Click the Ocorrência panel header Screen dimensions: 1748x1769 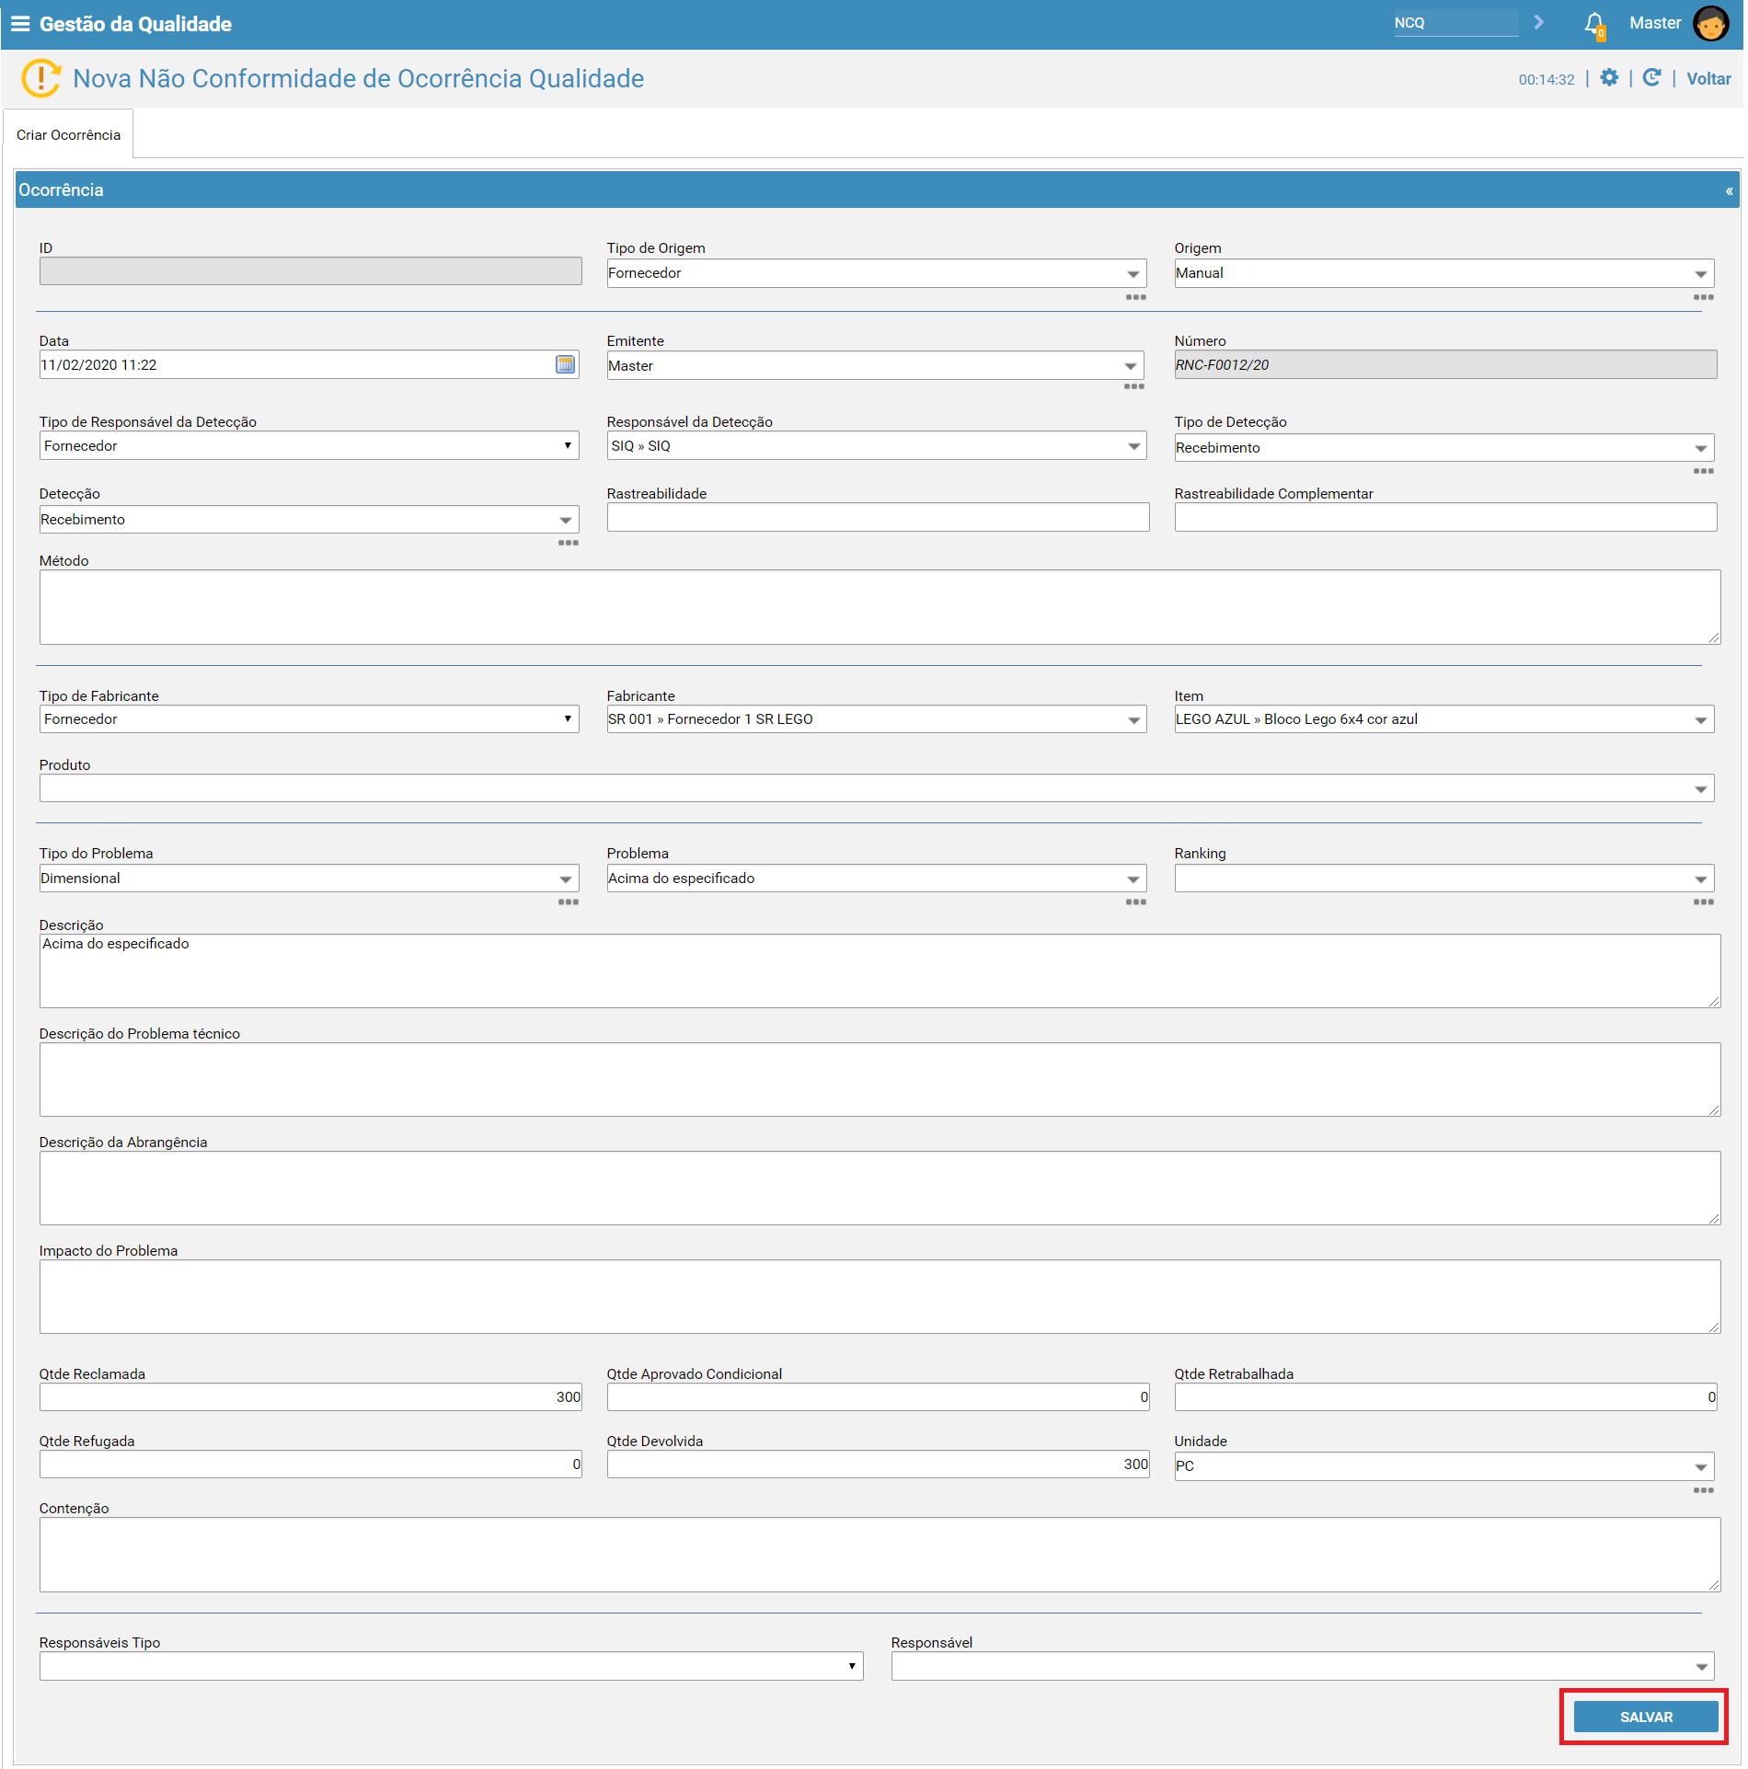(x=877, y=190)
